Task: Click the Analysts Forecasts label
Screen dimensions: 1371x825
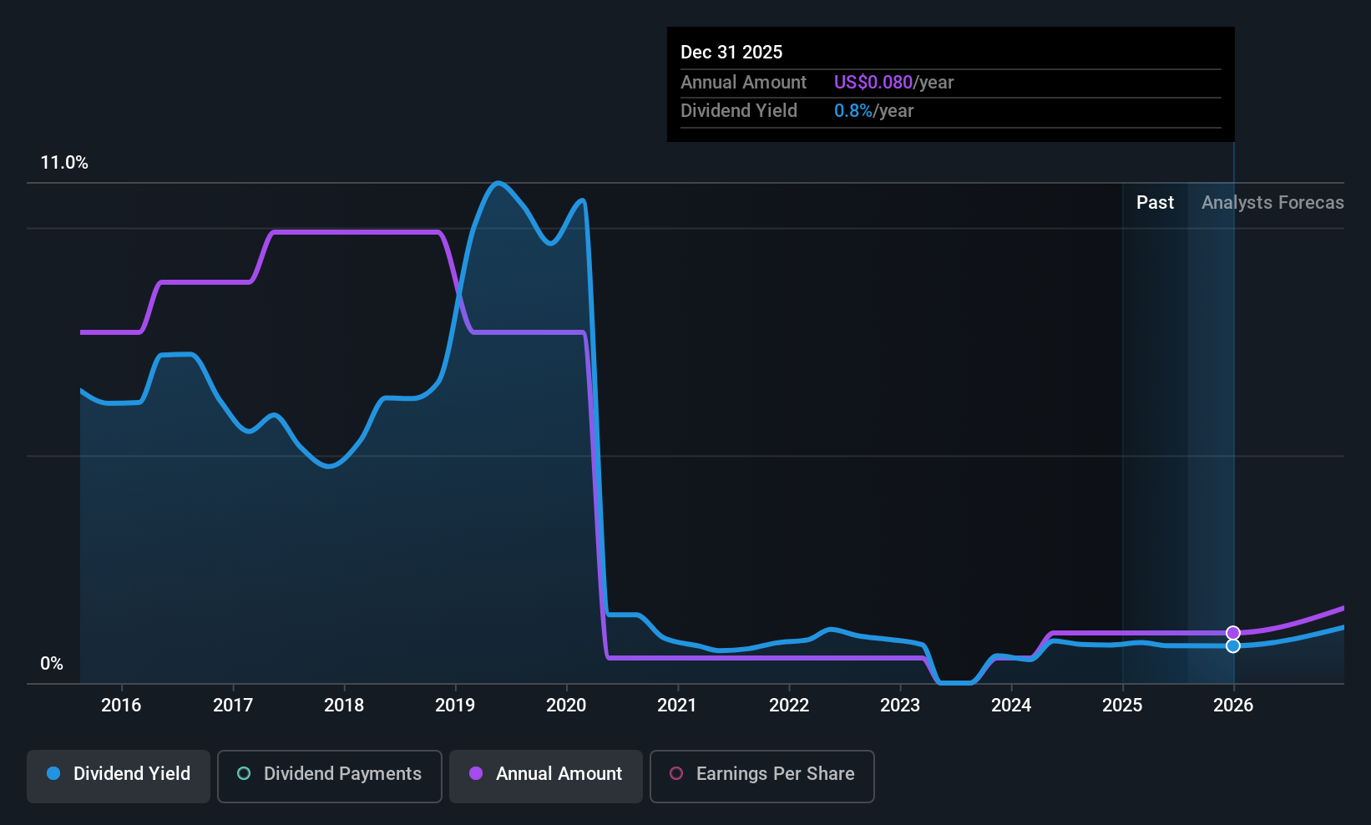Action: click(x=1272, y=202)
